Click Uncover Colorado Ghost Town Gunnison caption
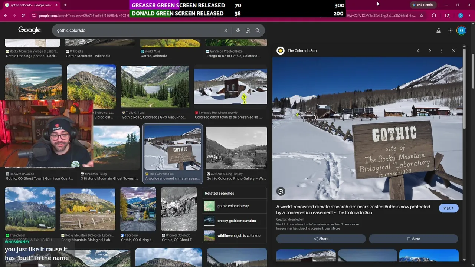The height and width of the screenshot is (267, 475). 39,179
